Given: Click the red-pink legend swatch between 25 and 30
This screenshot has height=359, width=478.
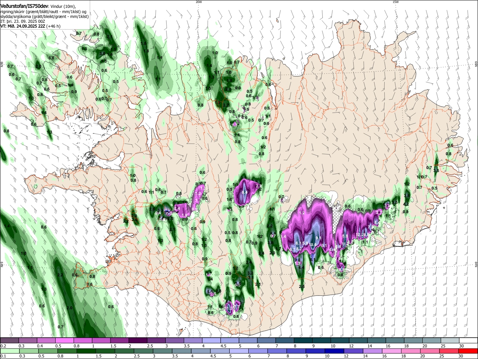Looking at the screenshot, I should pos(449,351).
